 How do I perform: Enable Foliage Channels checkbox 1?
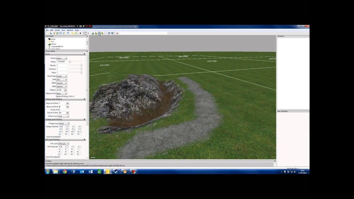tap(68, 127)
